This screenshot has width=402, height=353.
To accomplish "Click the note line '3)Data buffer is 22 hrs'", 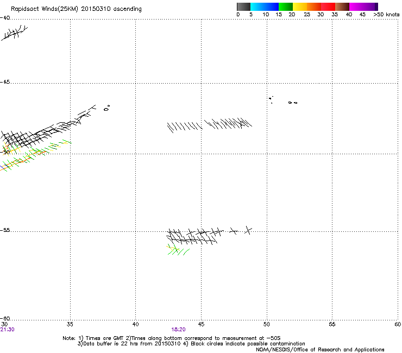I will tap(191, 344).
